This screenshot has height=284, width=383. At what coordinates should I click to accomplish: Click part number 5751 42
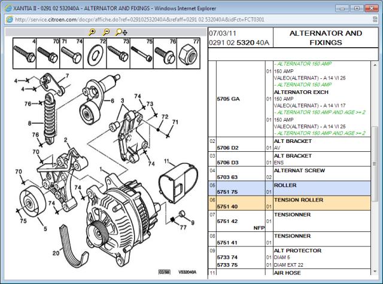[x=227, y=221]
